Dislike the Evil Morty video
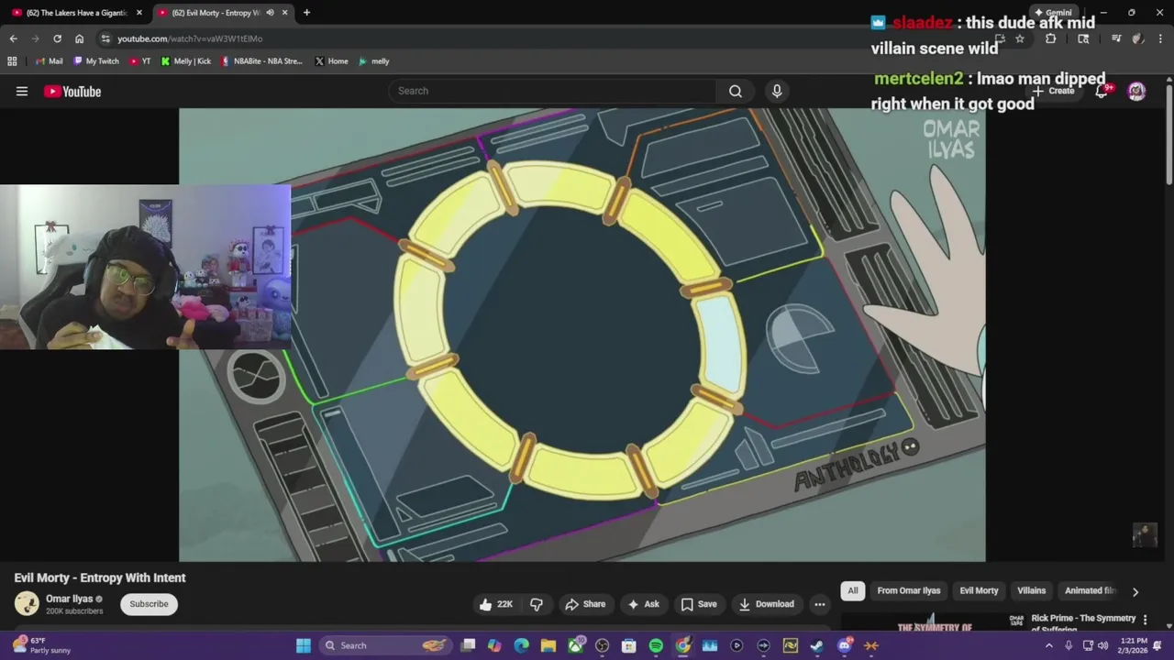 click(537, 604)
